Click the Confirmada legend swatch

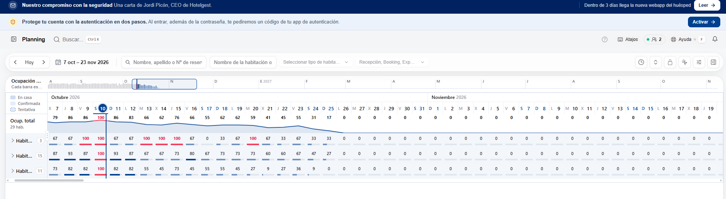(x=13, y=103)
